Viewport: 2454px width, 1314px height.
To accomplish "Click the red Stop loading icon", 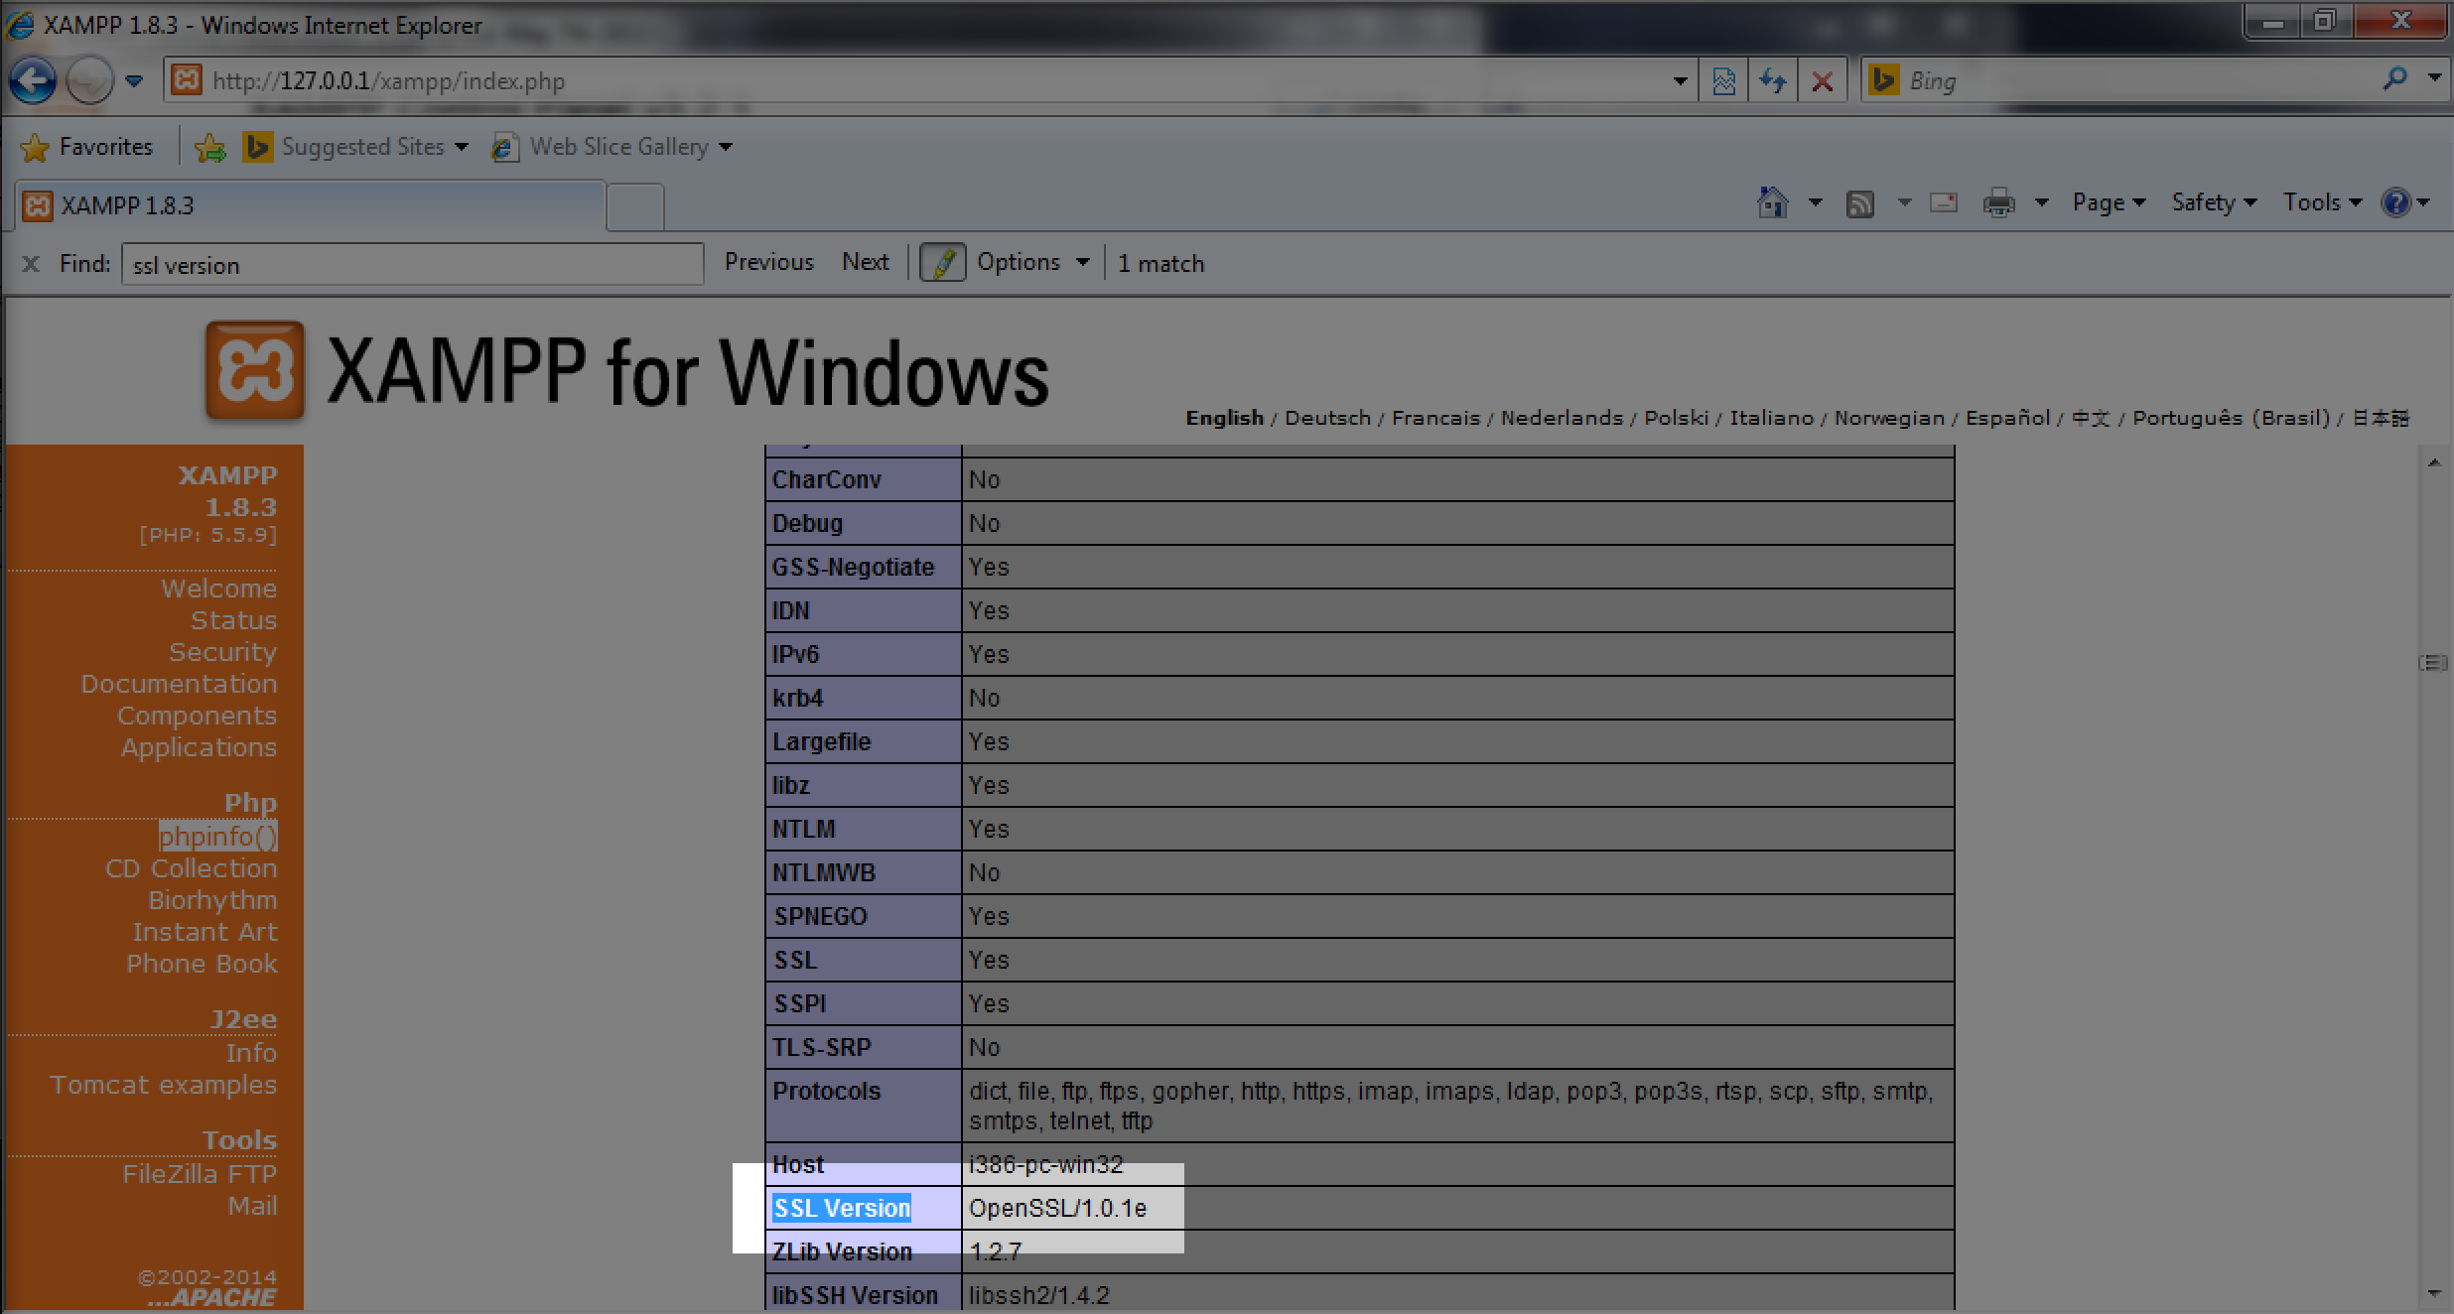I will 1822,80.
